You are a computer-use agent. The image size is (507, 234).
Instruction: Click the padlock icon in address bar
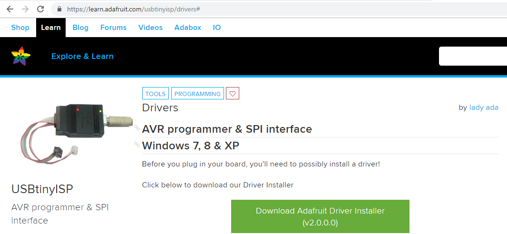tap(59, 9)
